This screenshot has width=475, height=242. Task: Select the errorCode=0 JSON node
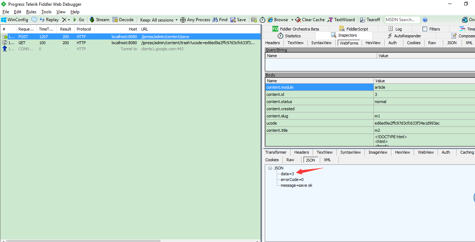(292, 180)
